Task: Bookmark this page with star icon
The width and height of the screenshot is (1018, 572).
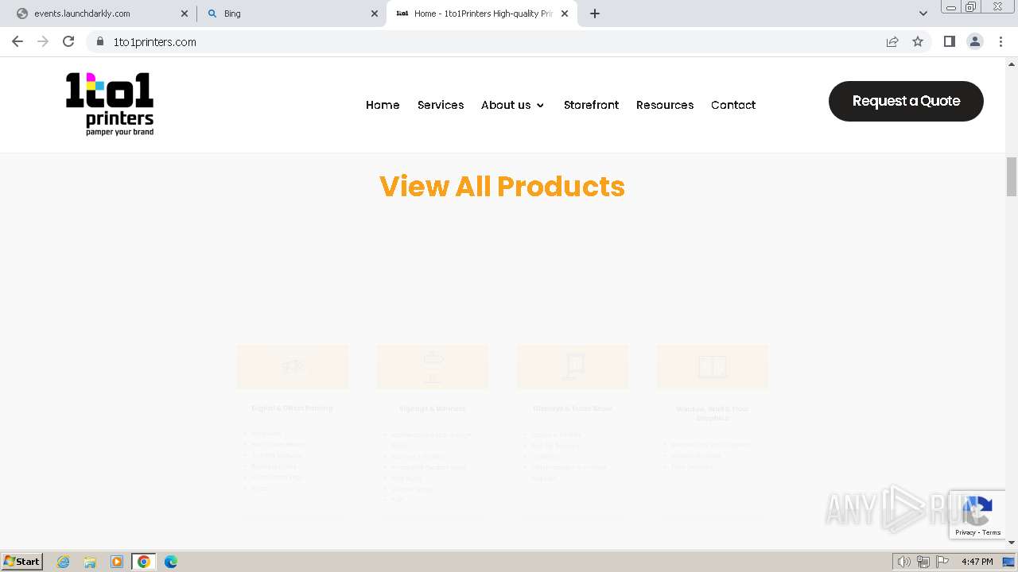Action: pos(918,41)
